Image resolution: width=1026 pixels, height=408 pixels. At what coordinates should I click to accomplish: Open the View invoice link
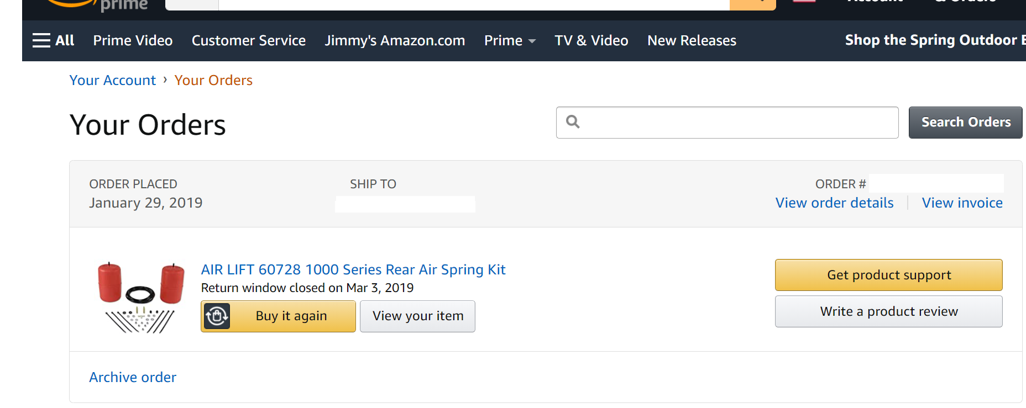click(x=962, y=203)
